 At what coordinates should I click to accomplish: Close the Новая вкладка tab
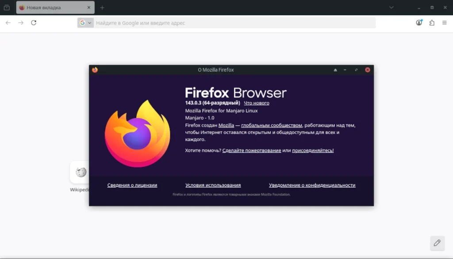[88, 8]
